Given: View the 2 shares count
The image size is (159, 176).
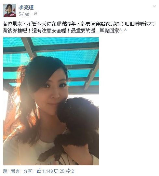Looking at the screenshot, I should click(x=73, y=171).
